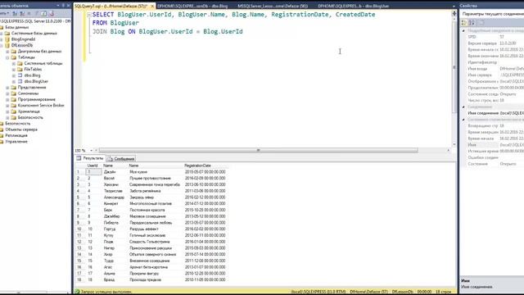Screen dimensions: 524x295
Task: Expand the Системные базы данных node
Action: point(2,33)
